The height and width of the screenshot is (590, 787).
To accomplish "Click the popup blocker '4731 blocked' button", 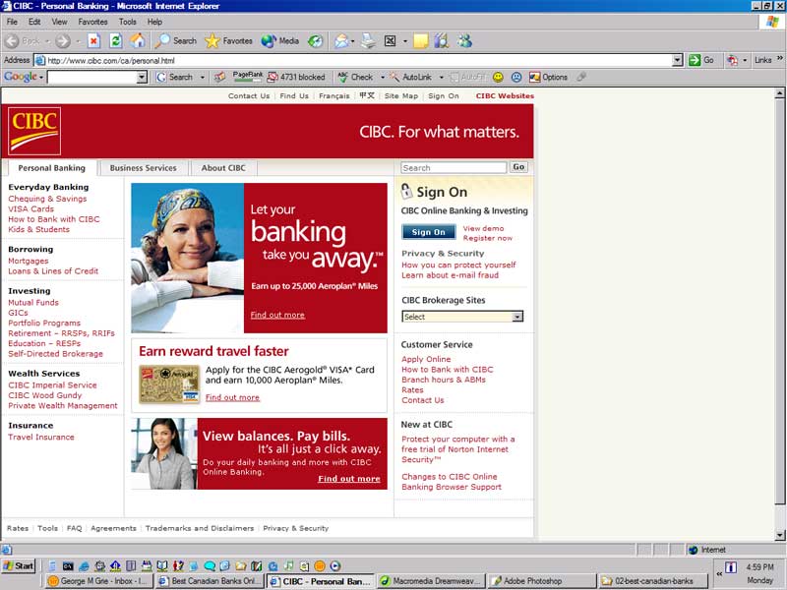I will coord(295,77).
